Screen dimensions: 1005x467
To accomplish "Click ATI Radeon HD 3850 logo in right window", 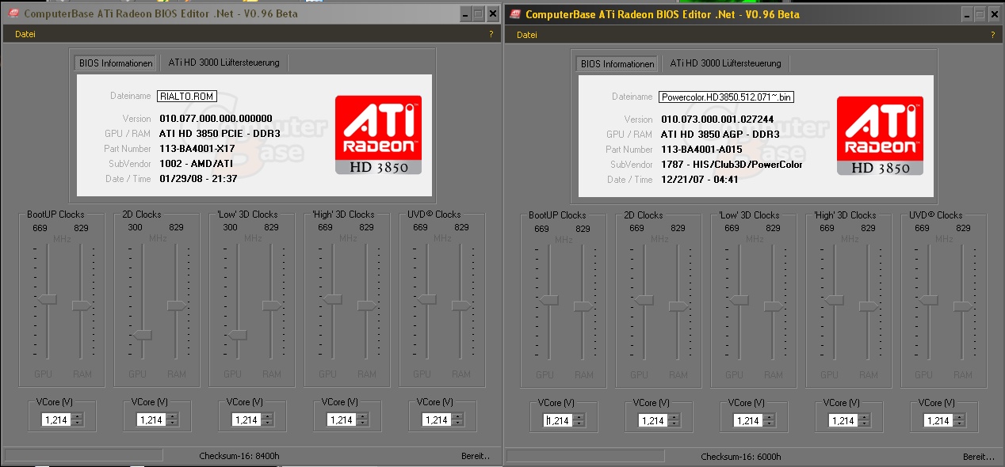I will 880,136.
